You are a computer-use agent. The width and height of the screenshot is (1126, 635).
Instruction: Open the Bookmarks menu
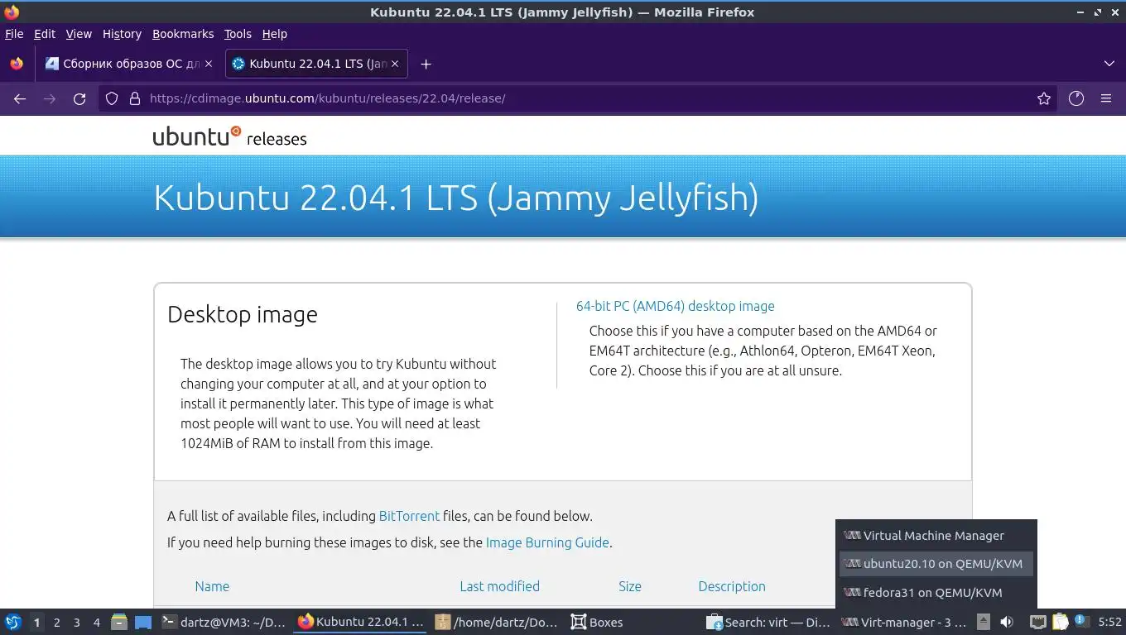[x=183, y=34]
